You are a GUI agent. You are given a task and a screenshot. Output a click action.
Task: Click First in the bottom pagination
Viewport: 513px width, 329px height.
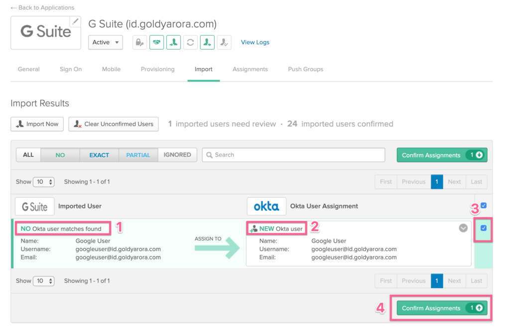point(385,281)
